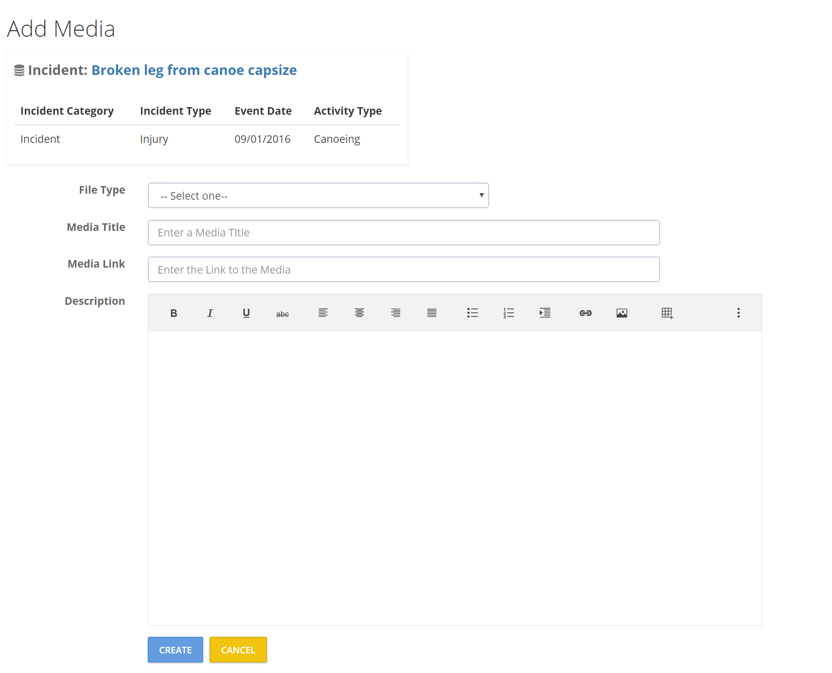This screenshot has height=673, width=832.
Task: Align description text to the left
Action: [323, 313]
